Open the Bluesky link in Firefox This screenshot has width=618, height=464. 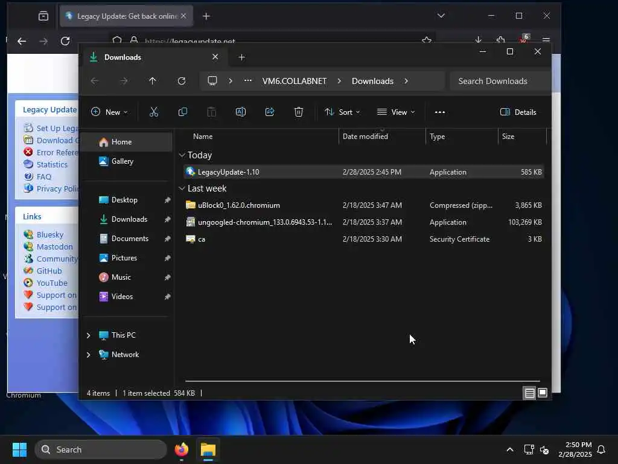pos(50,235)
